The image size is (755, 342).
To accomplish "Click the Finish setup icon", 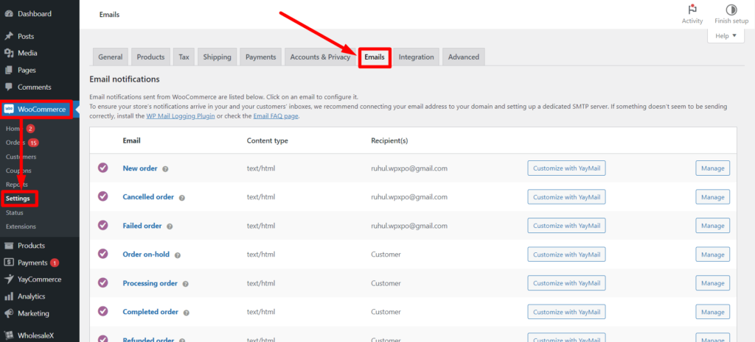I will tap(731, 10).
